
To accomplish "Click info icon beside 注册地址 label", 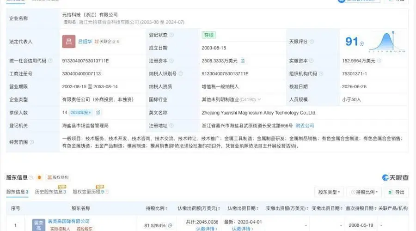I will [171, 126].
